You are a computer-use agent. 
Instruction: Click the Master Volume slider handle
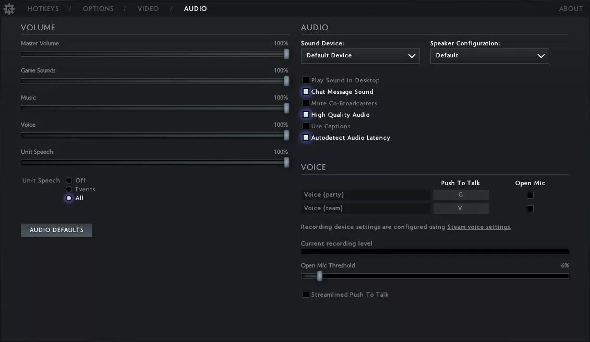286,54
